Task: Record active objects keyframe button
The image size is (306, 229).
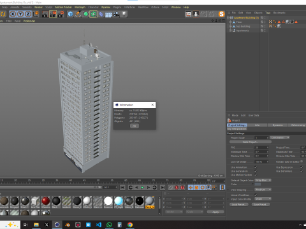Action: 171,188
